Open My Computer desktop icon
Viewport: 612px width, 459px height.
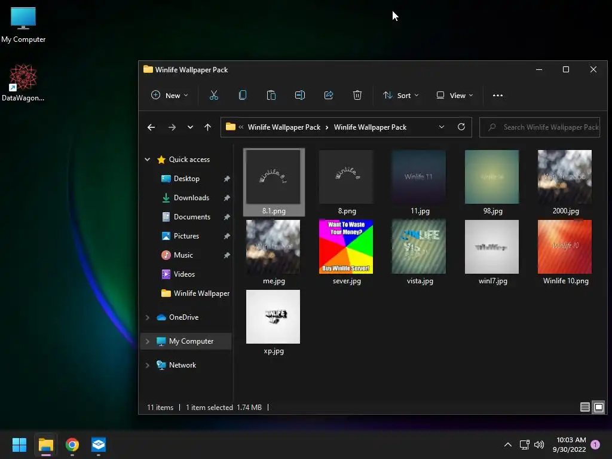click(x=23, y=25)
